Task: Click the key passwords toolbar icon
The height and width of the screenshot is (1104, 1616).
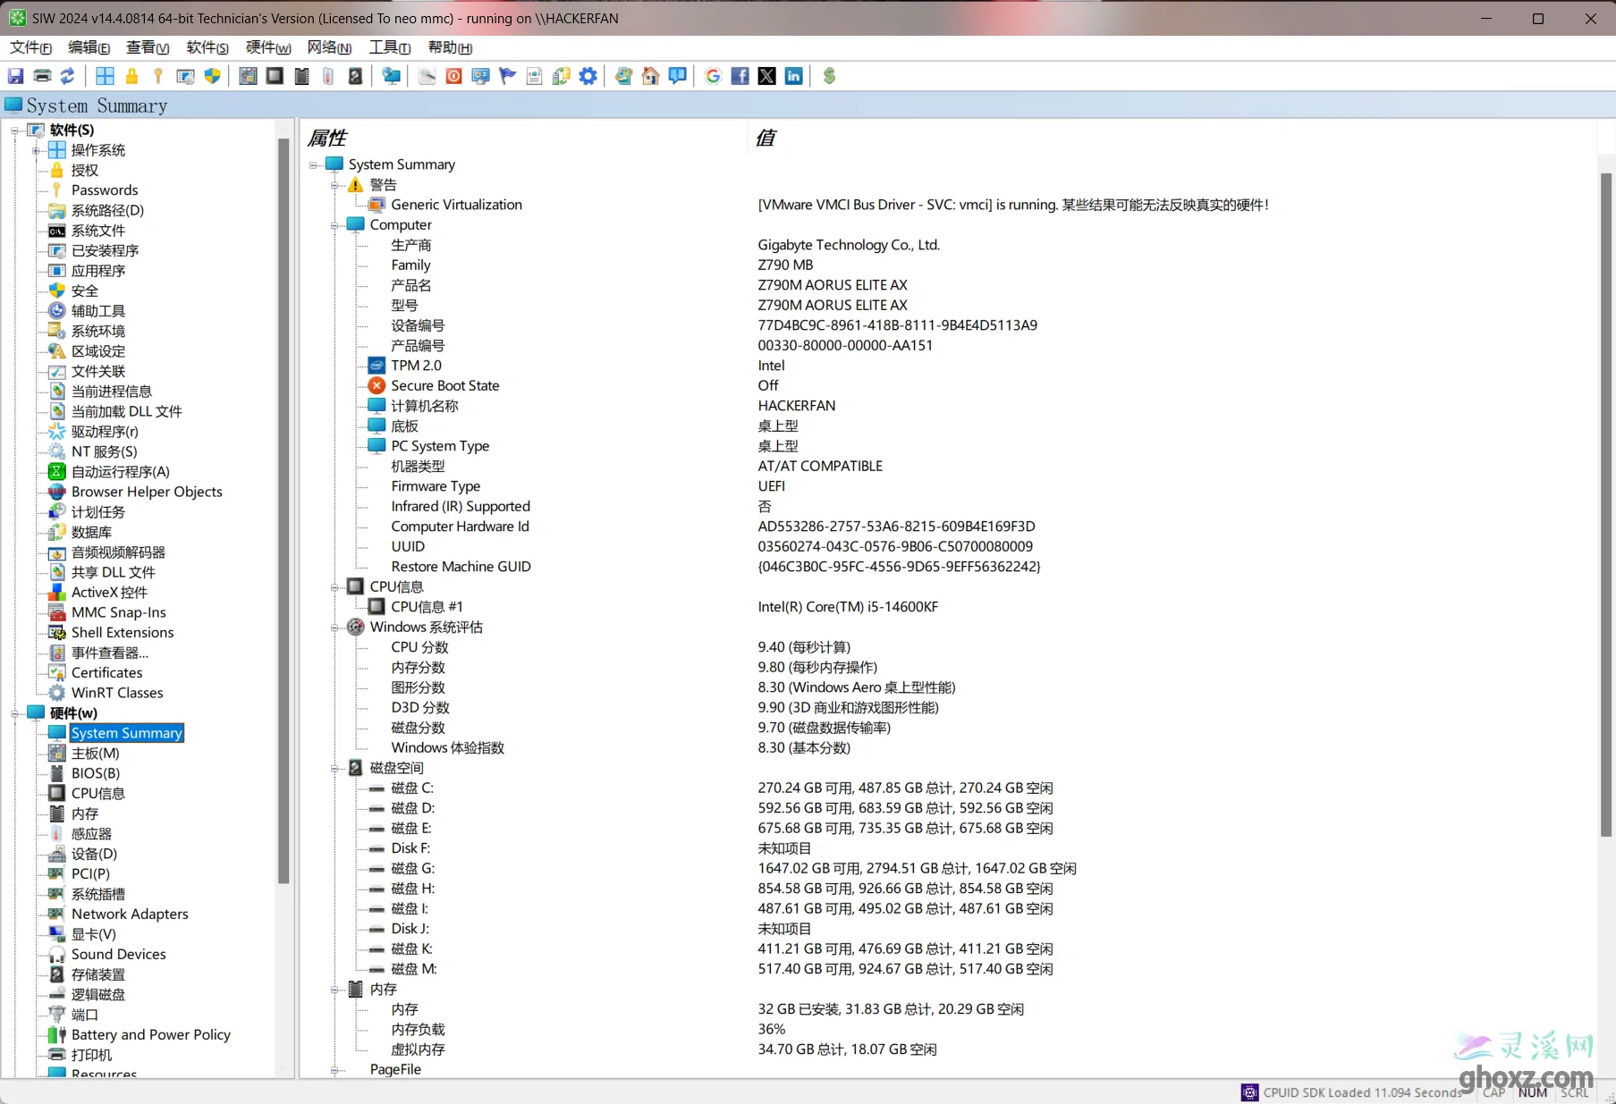Action: (x=158, y=76)
